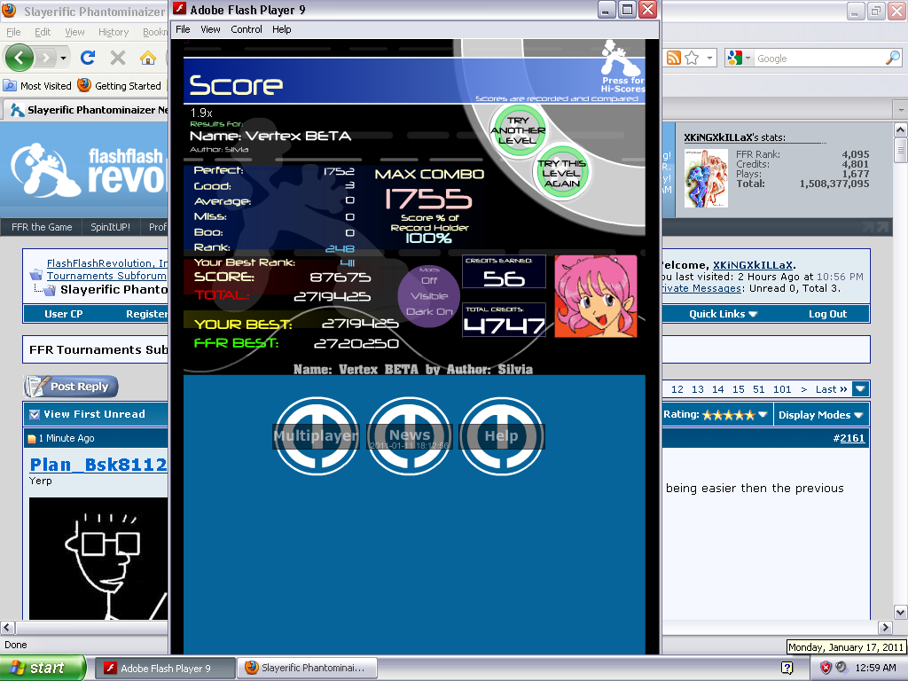The height and width of the screenshot is (681, 908).
Task: Click the Google search magnifier icon
Action: click(x=892, y=58)
